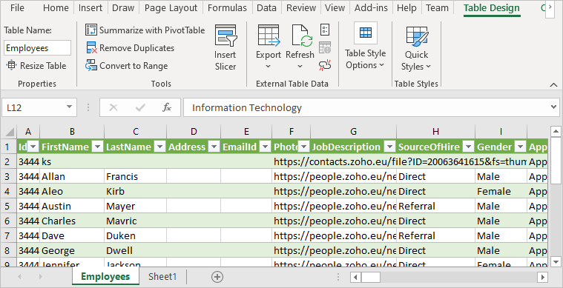This screenshot has width=563, height=288.
Task: Open the View tab
Action: pyautogui.click(x=335, y=8)
